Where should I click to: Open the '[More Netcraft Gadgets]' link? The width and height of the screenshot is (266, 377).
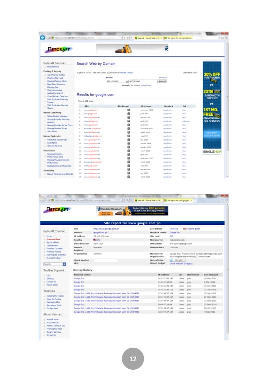click(x=181, y=264)
